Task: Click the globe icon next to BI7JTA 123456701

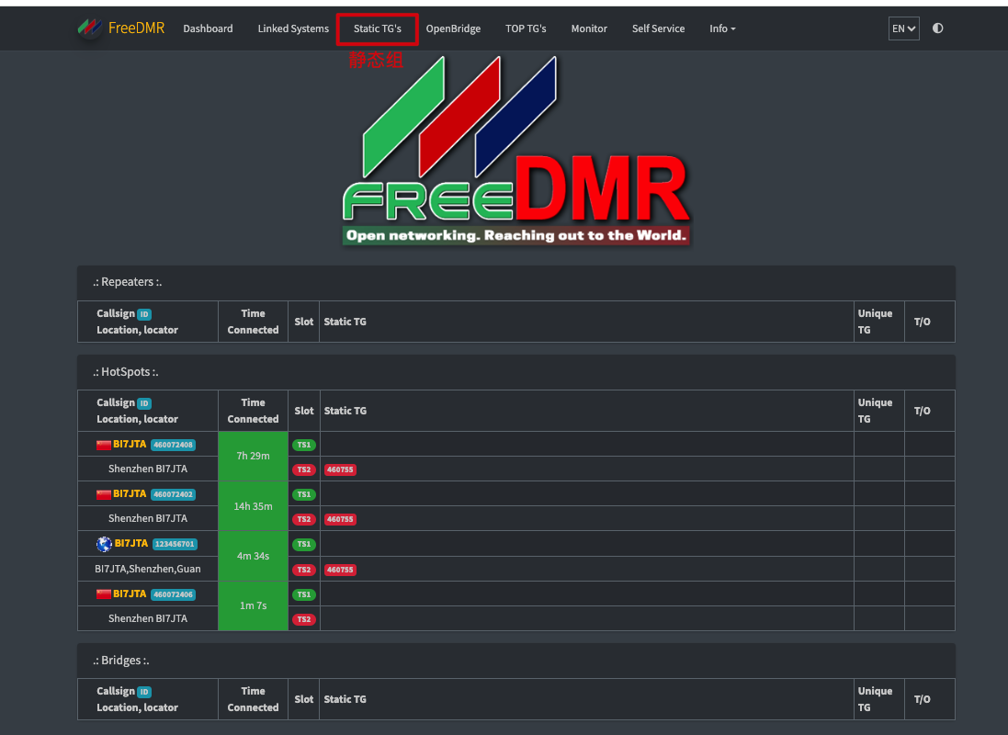Action: coord(104,543)
